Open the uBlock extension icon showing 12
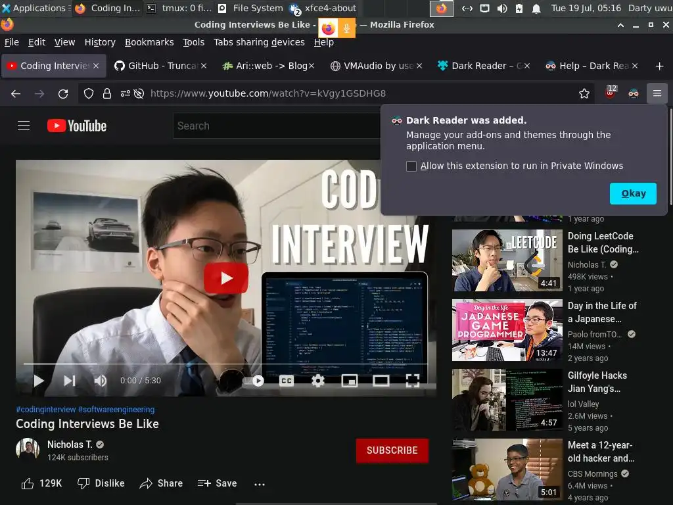 (x=611, y=92)
